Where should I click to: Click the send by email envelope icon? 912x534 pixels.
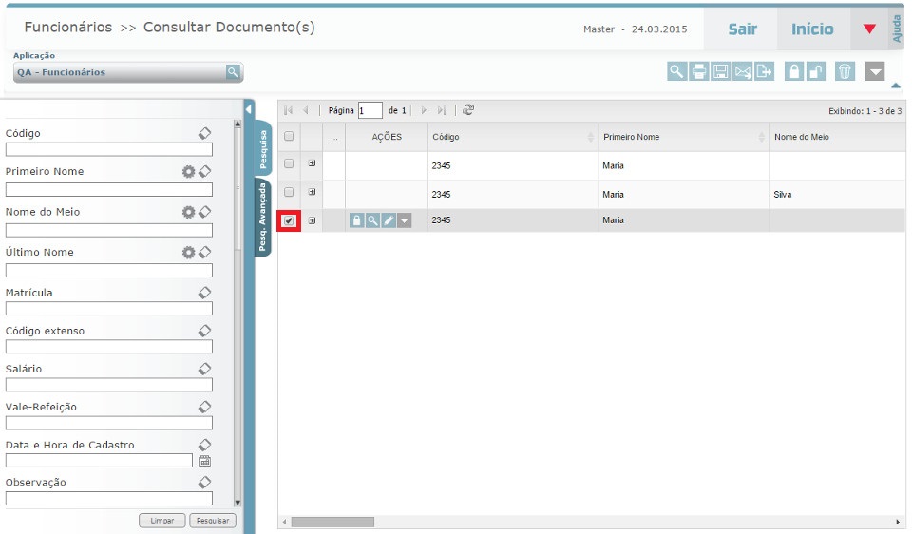click(x=743, y=71)
